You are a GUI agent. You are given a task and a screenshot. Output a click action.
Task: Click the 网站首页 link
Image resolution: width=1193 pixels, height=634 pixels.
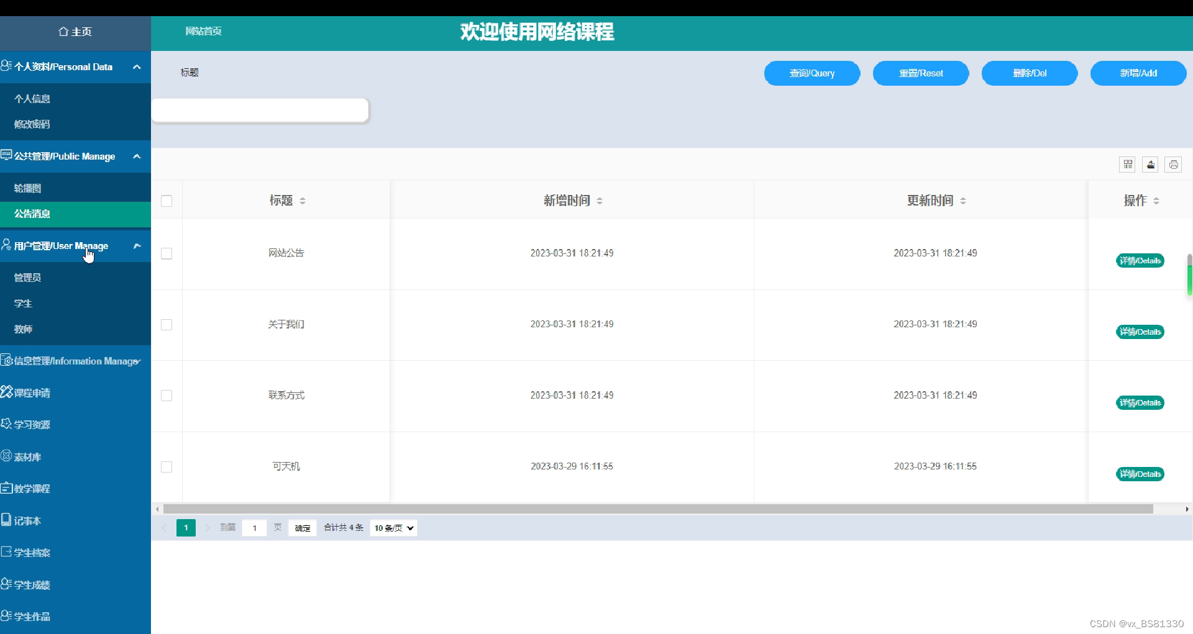click(203, 31)
